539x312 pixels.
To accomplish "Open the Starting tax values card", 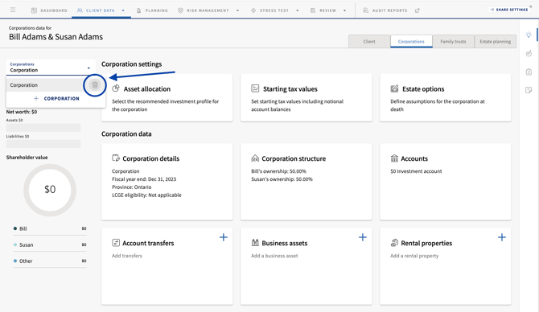I will 306,97.
